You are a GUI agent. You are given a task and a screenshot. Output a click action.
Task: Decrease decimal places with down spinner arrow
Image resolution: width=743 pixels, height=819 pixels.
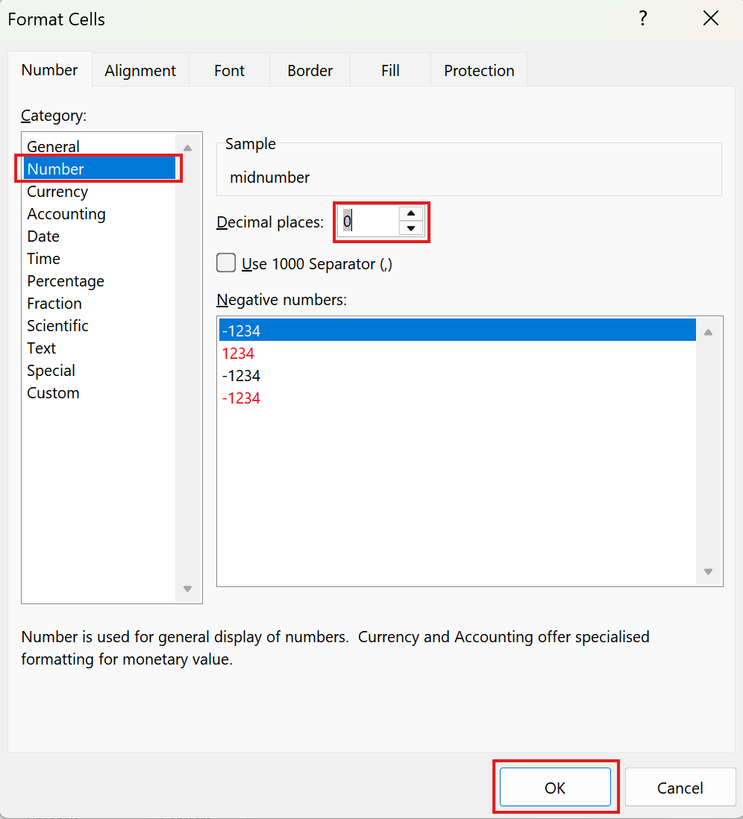410,229
